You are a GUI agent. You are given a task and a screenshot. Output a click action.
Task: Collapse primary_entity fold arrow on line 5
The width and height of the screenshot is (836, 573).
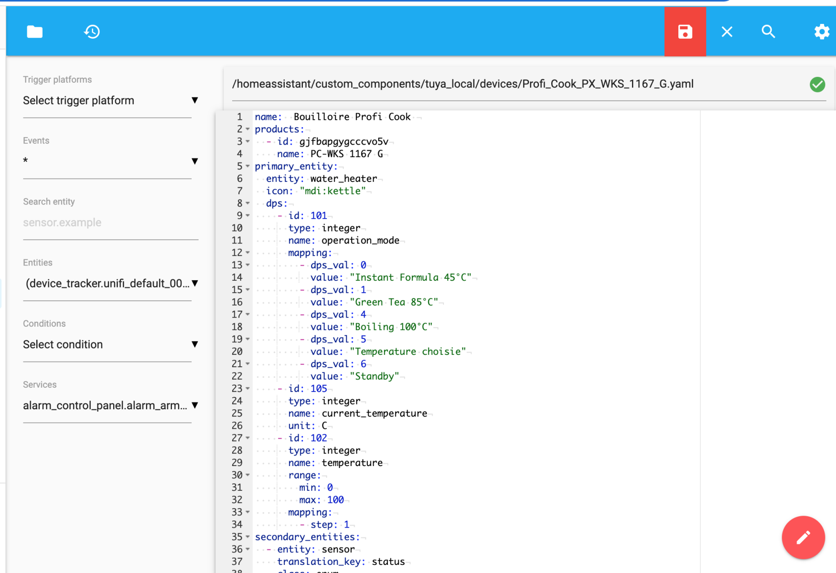pyautogui.click(x=247, y=166)
